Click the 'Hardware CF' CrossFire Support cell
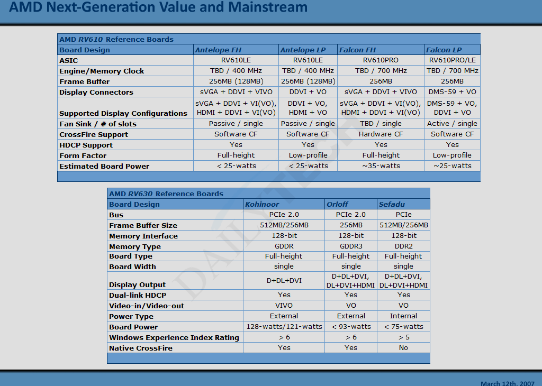The image size is (542, 386). click(x=381, y=134)
